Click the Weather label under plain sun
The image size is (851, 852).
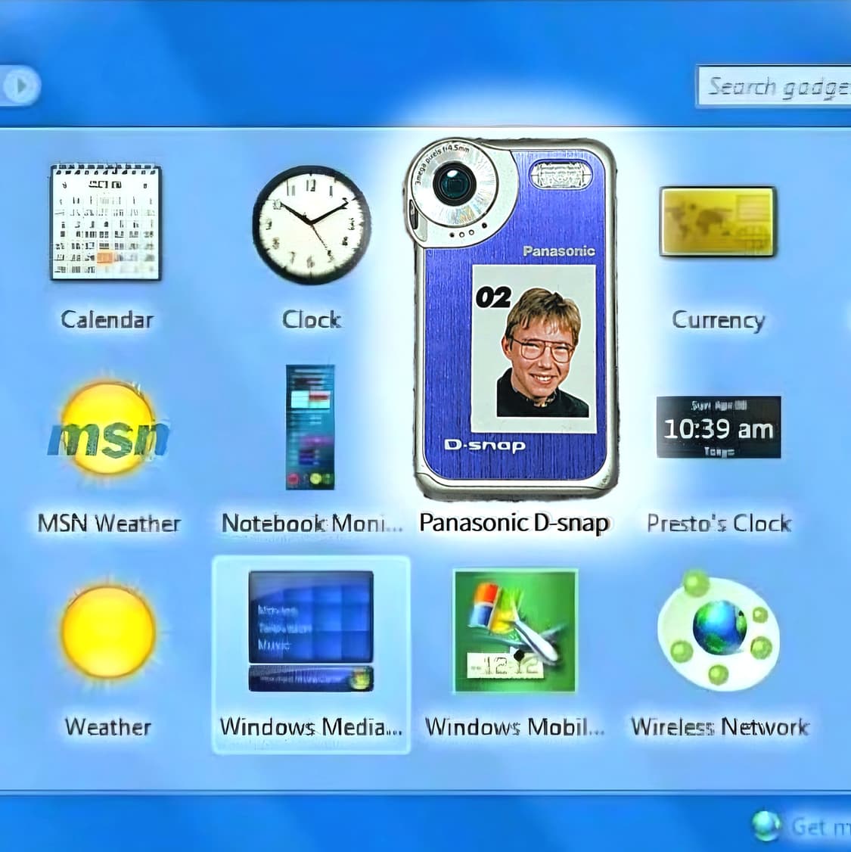(x=107, y=727)
